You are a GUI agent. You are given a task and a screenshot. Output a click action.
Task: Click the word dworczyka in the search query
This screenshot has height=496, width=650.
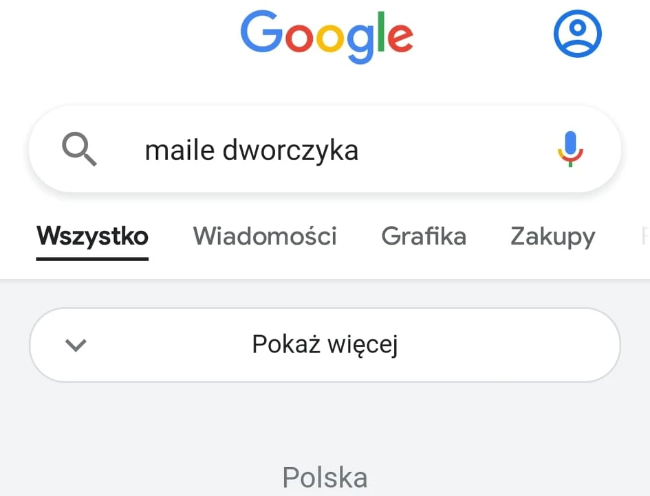[290, 150]
